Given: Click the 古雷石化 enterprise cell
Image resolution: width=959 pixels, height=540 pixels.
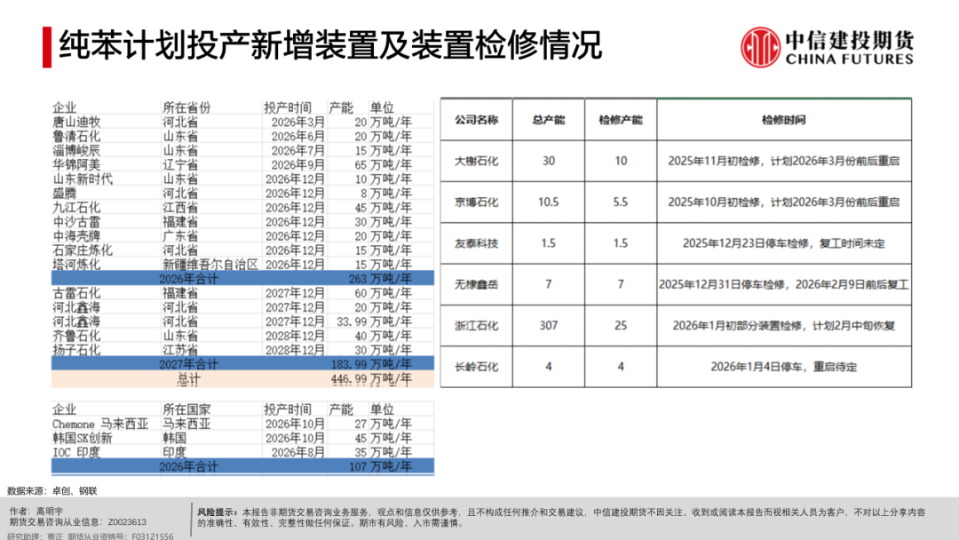Looking at the screenshot, I should [76, 293].
